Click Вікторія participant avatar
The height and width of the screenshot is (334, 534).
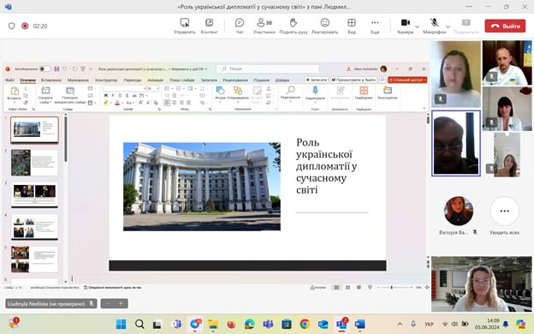click(x=459, y=211)
